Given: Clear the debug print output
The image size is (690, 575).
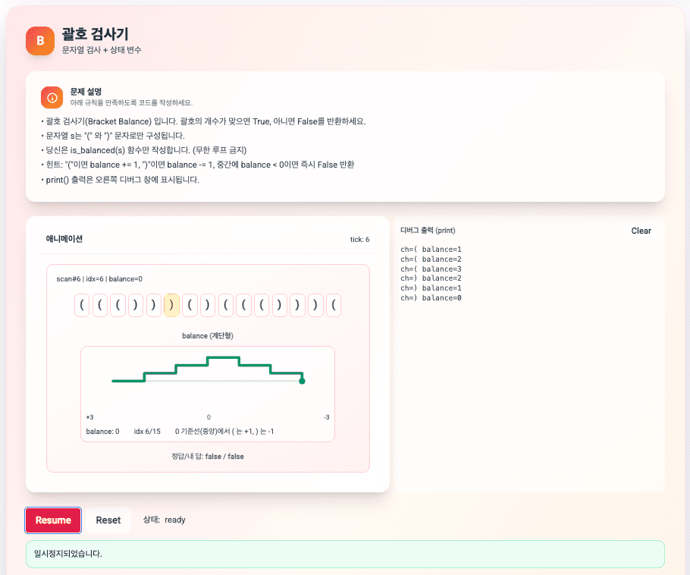Looking at the screenshot, I should pos(641,231).
